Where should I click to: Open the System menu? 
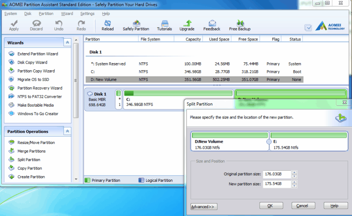click(11, 14)
